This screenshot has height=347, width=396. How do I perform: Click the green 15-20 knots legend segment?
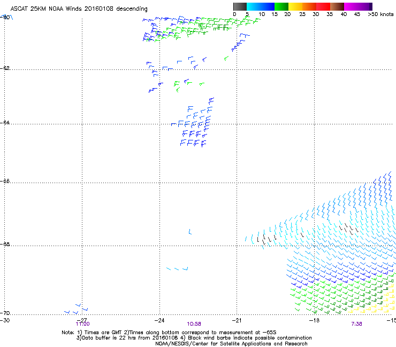tap(281, 6)
